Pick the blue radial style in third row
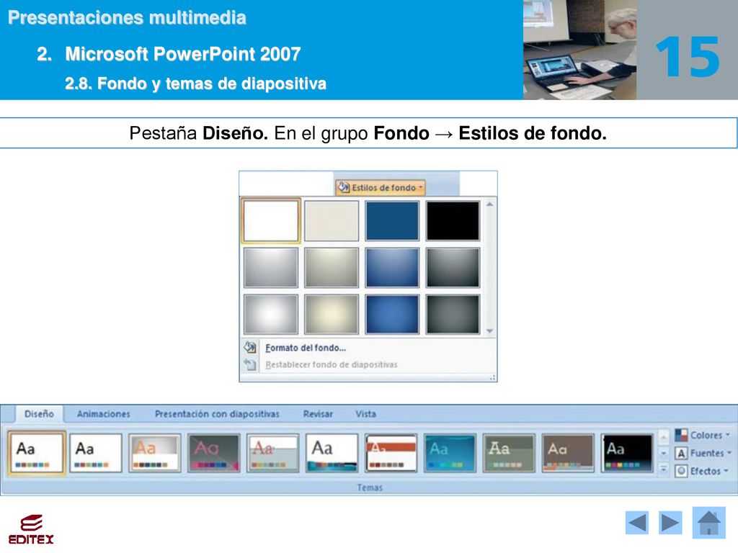738x553 pixels. click(392, 314)
